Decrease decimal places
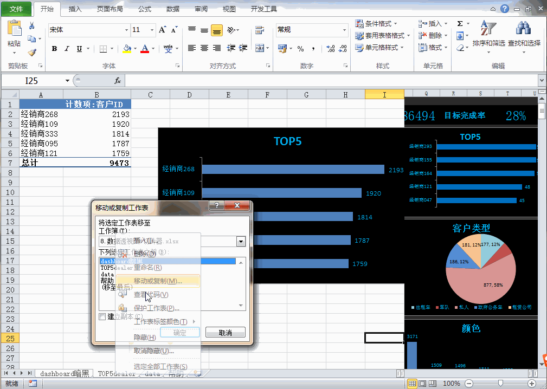This screenshot has width=547, height=389. (343, 48)
